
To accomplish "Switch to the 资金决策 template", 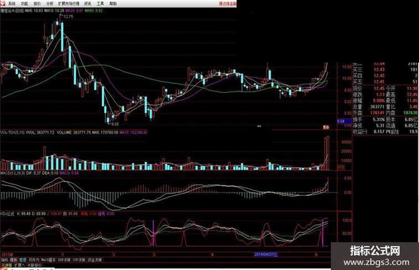I will 95,259.
